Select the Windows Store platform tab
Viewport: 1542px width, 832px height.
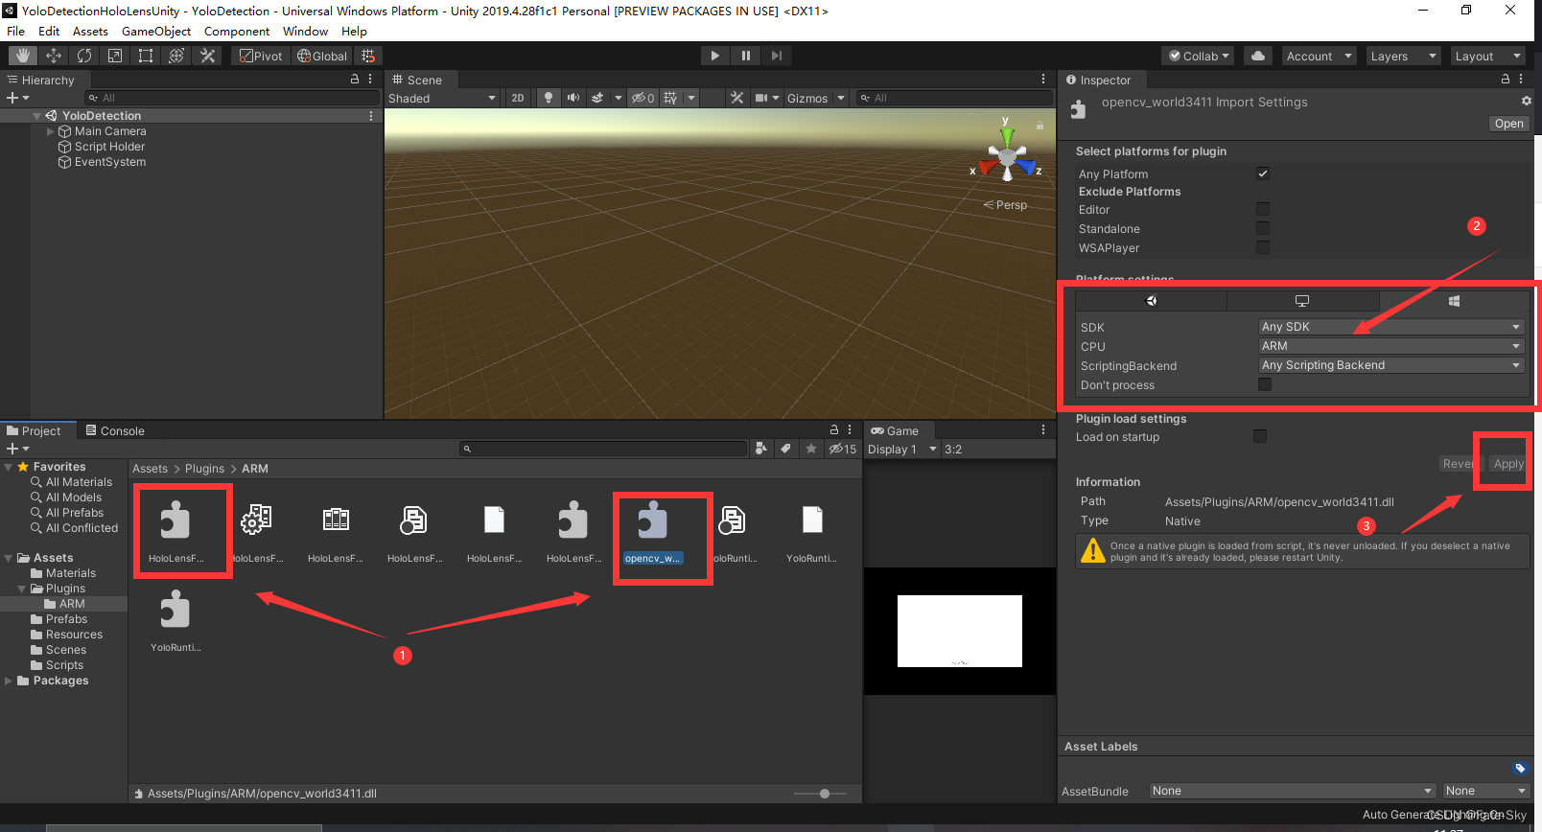click(x=1454, y=301)
